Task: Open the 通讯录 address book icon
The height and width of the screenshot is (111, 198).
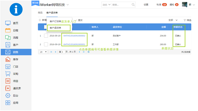Action: point(8,88)
